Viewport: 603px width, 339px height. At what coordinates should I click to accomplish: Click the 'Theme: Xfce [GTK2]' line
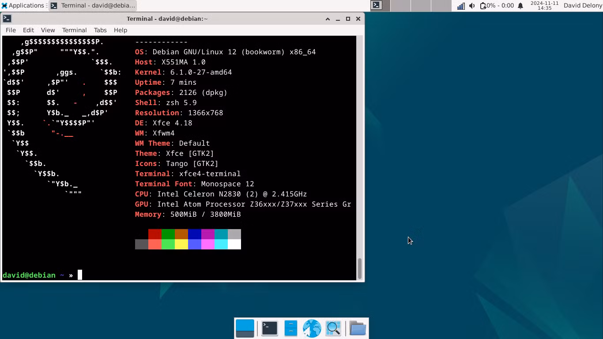175,153
